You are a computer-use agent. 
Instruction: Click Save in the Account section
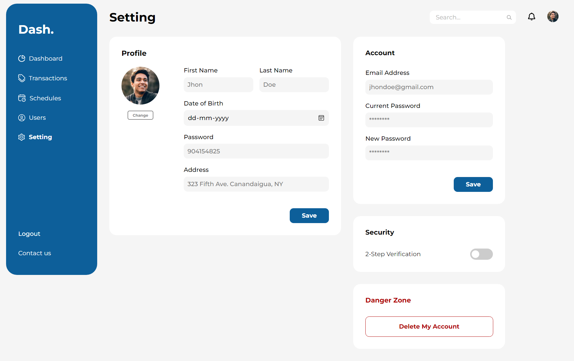pos(473,184)
